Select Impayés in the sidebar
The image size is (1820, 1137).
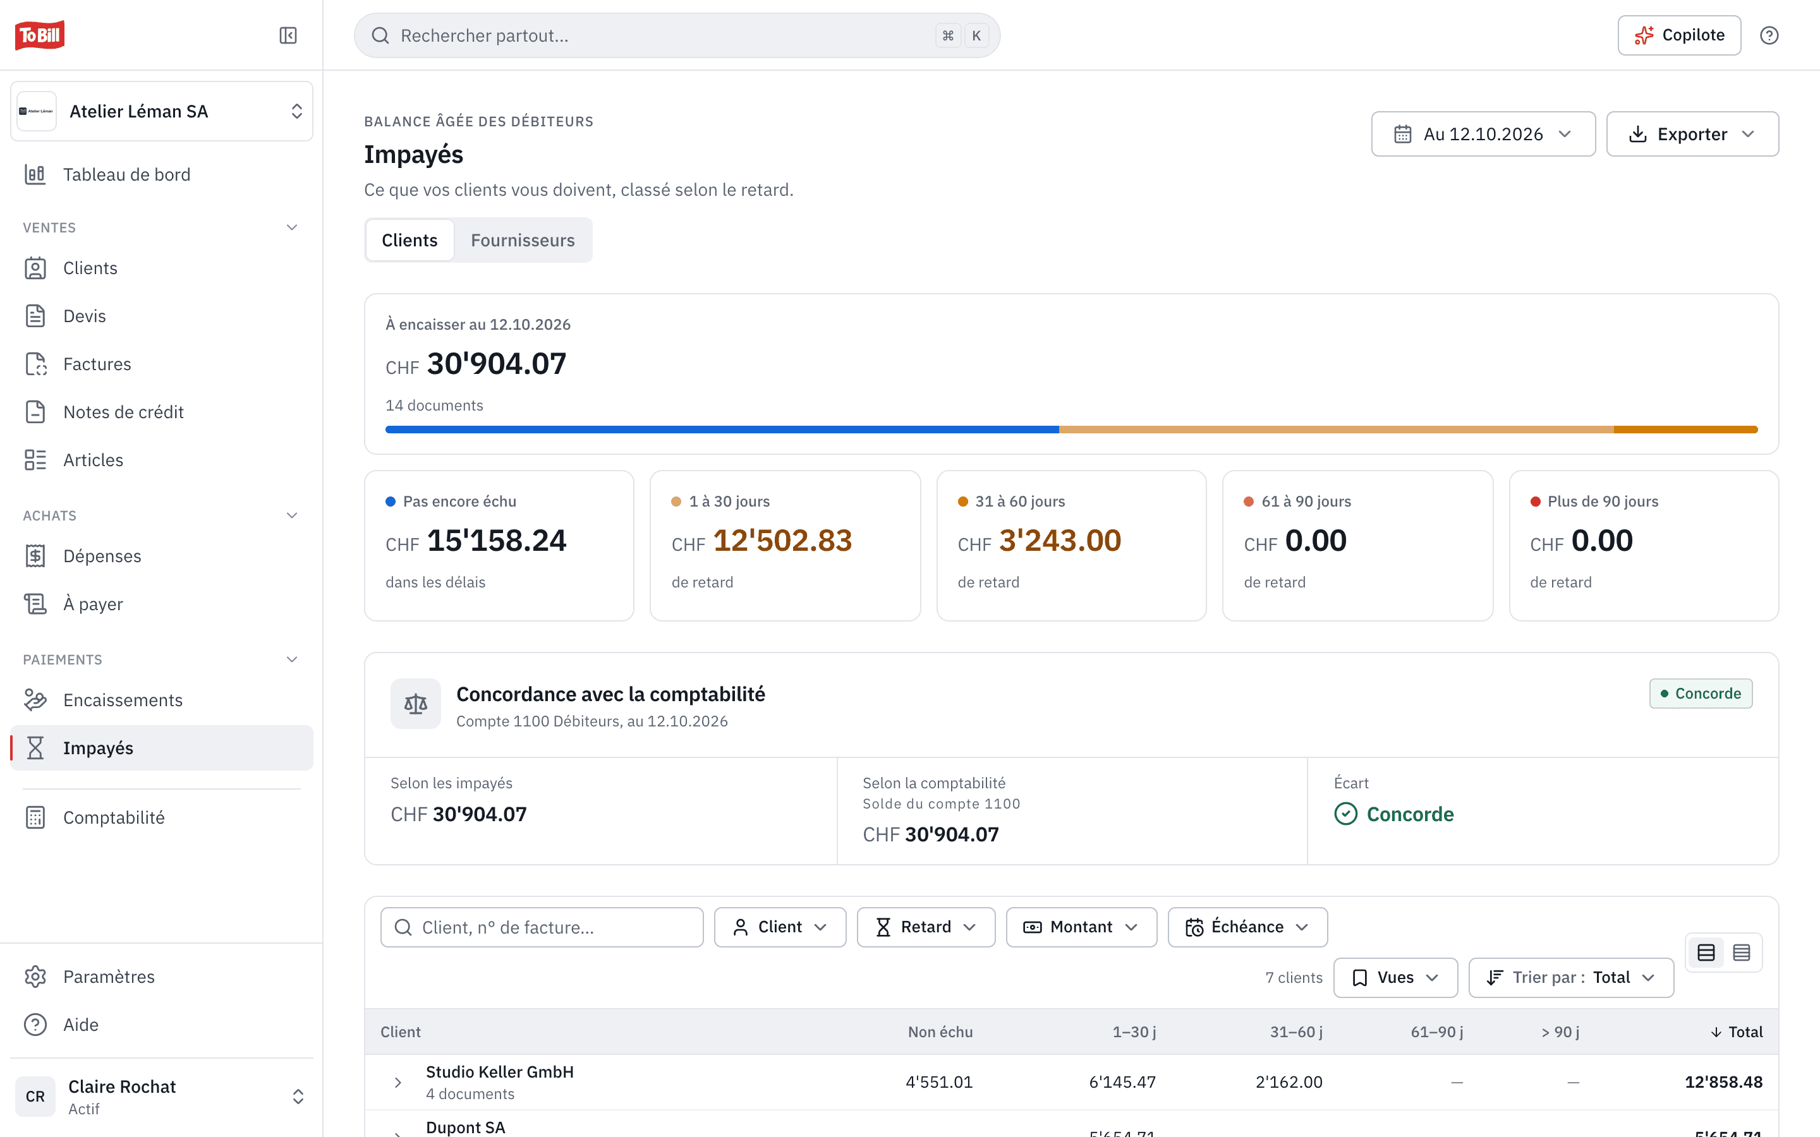(x=162, y=749)
